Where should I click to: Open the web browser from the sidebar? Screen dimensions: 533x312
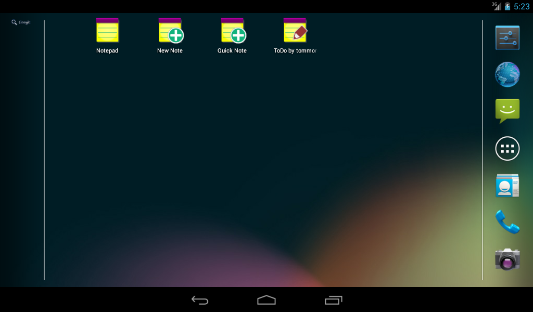tap(506, 74)
